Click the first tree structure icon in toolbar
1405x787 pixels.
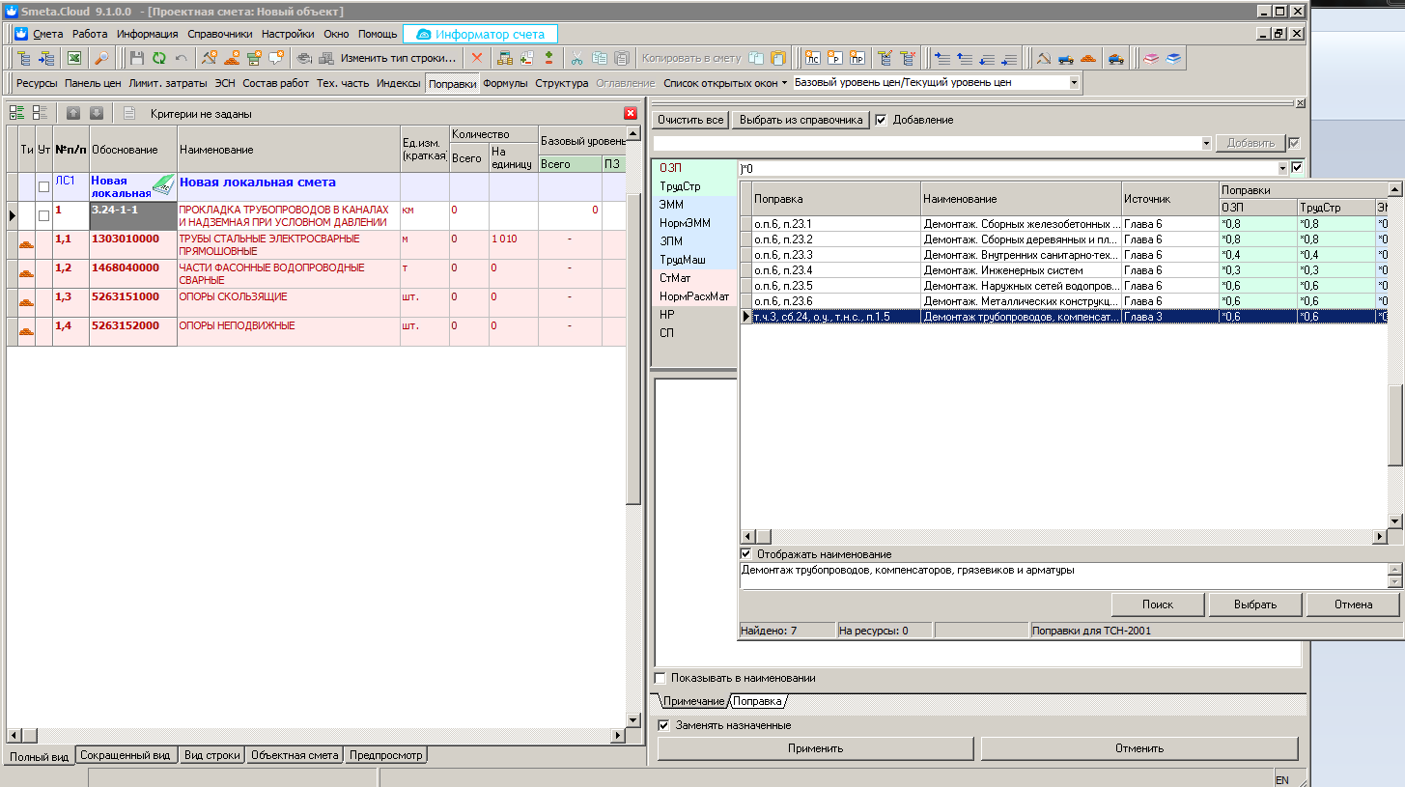[x=23, y=58]
